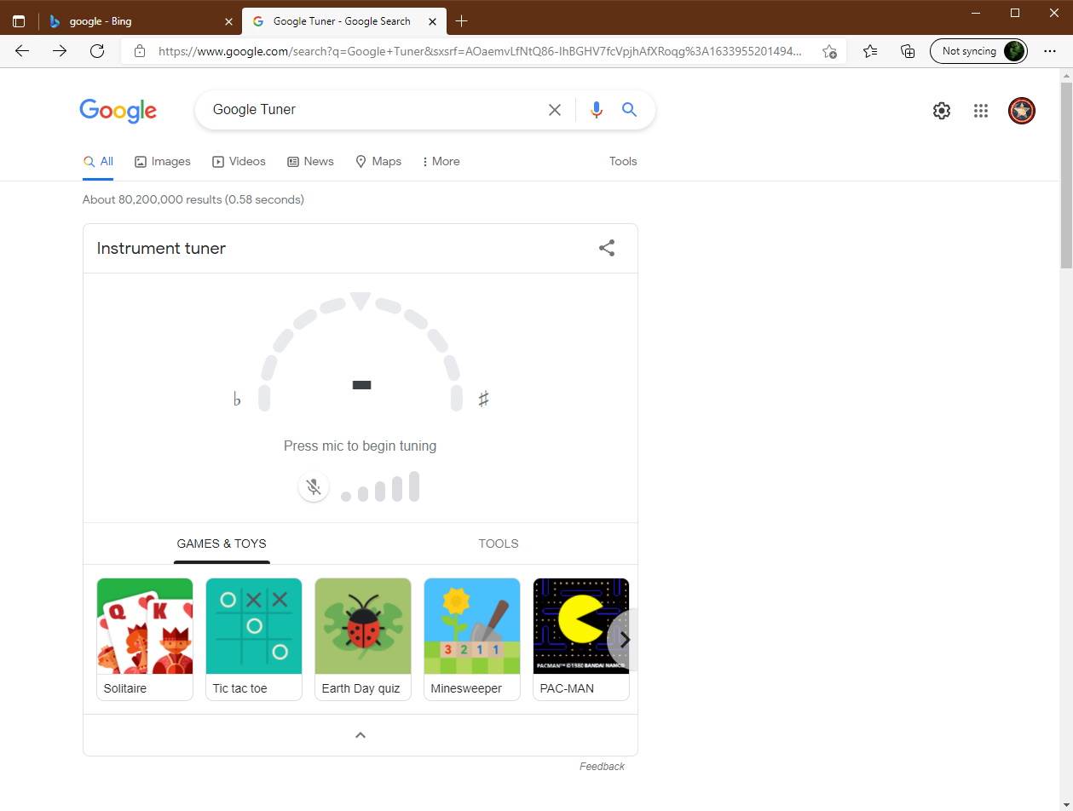Switch to the TOOLS tab
1073x811 pixels.
point(499,543)
